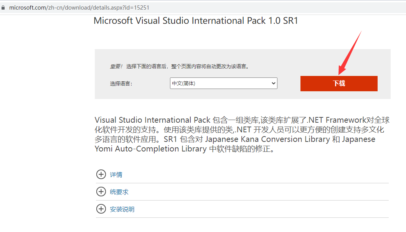Open the 安装说明 link
The height and width of the screenshot is (232, 406).
coord(122,209)
